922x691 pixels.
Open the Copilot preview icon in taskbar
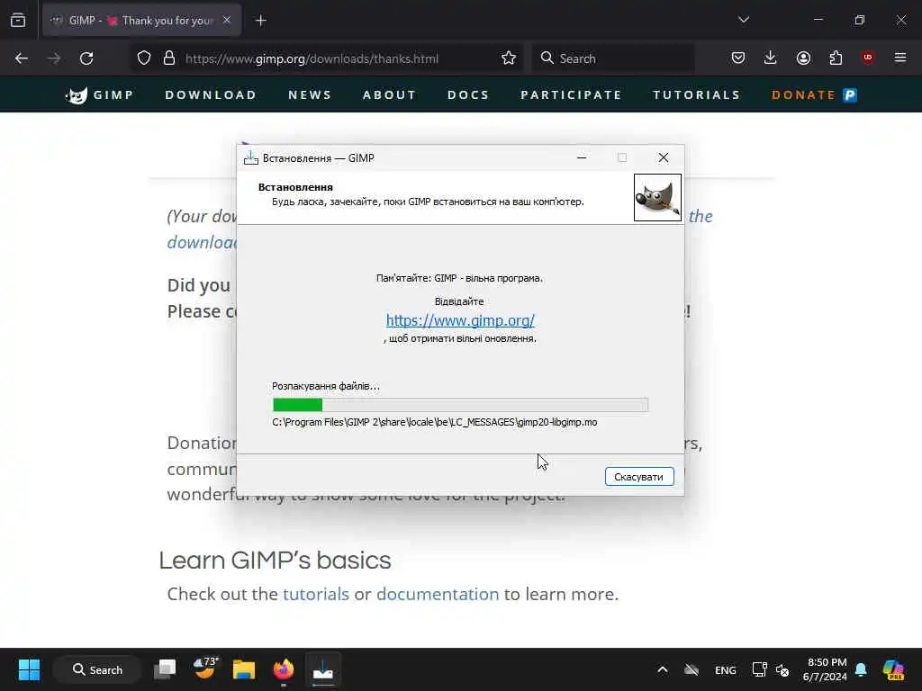(x=894, y=669)
